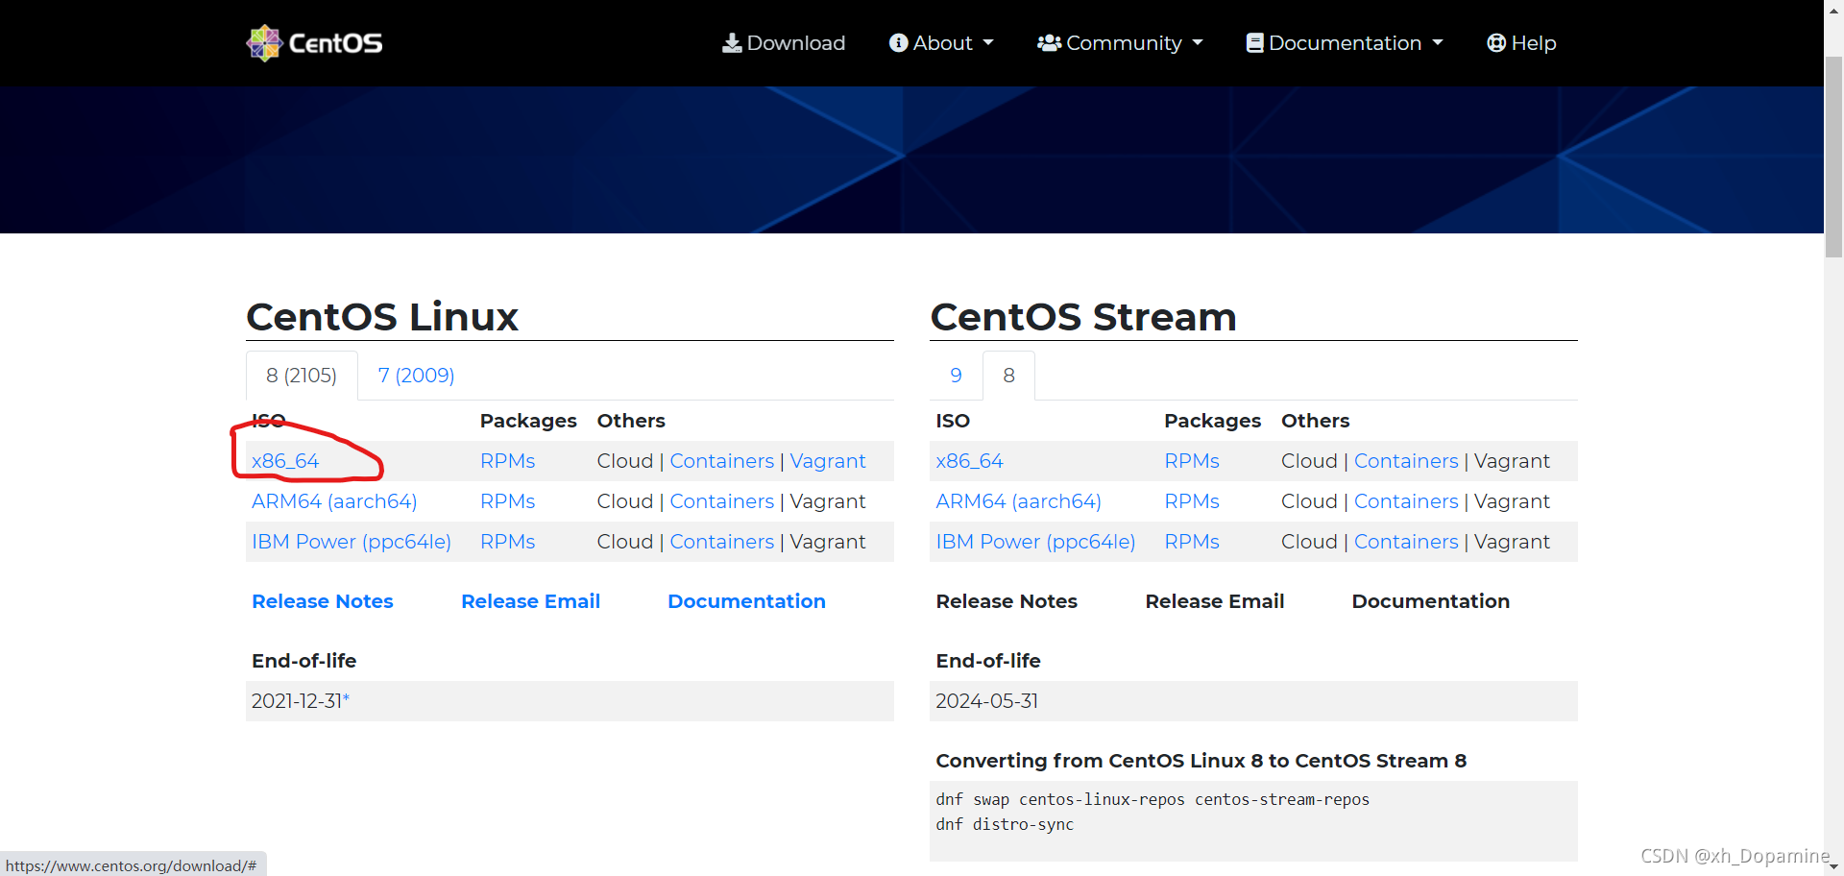Image resolution: width=1844 pixels, height=876 pixels.
Task: Open CentOS Linux Release Notes
Action: [323, 601]
